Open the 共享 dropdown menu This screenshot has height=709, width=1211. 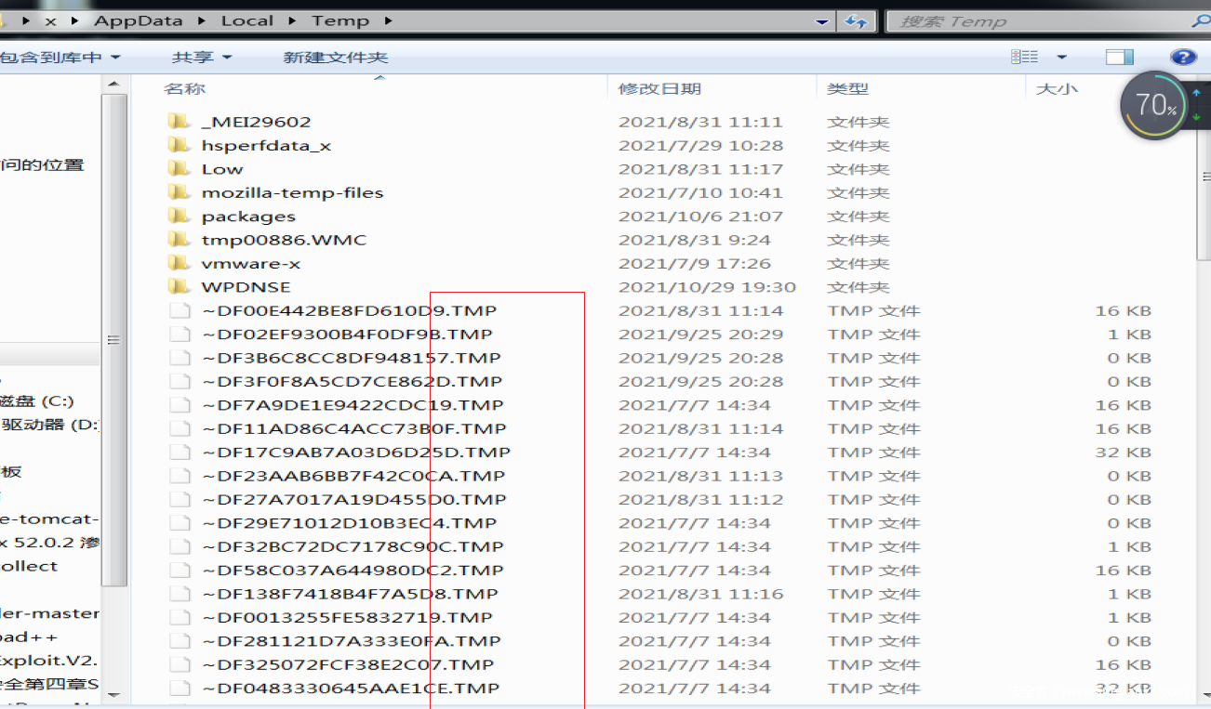coord(201,58)
